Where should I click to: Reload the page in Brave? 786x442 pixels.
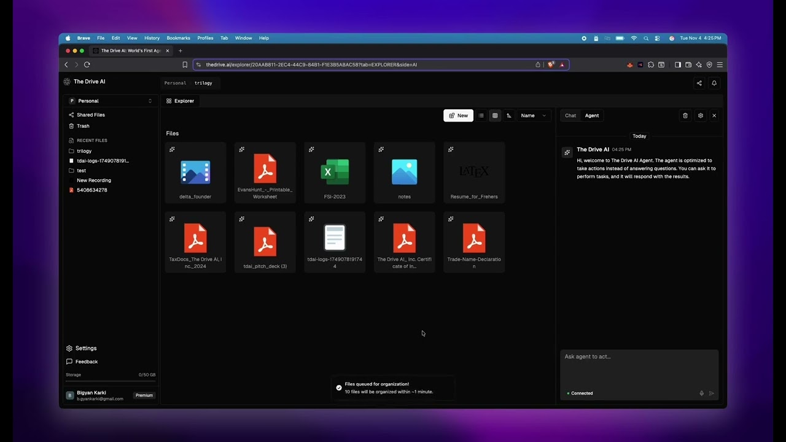pos(87,64)
